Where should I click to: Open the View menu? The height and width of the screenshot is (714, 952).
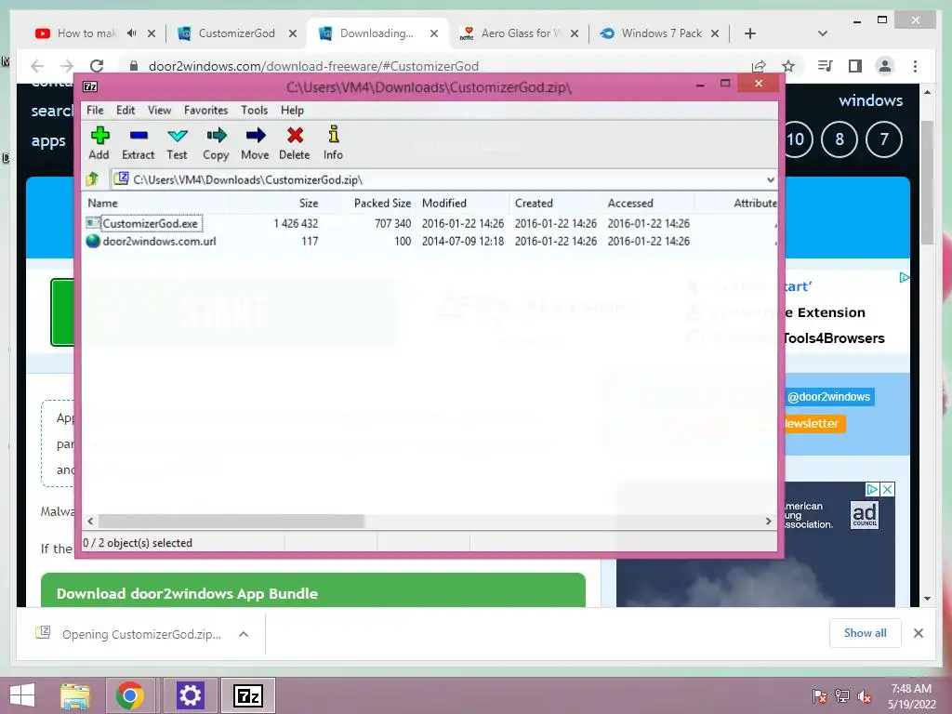coord(159,110)
